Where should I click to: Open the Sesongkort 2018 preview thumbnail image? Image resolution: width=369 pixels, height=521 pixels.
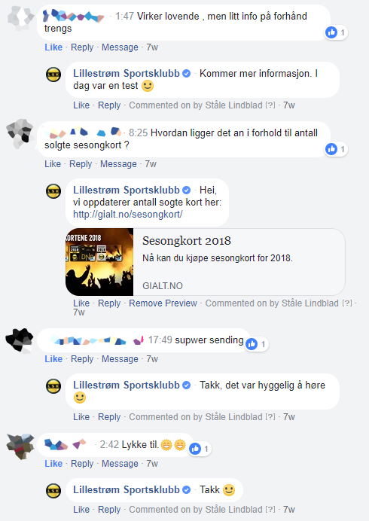(99, 262)
